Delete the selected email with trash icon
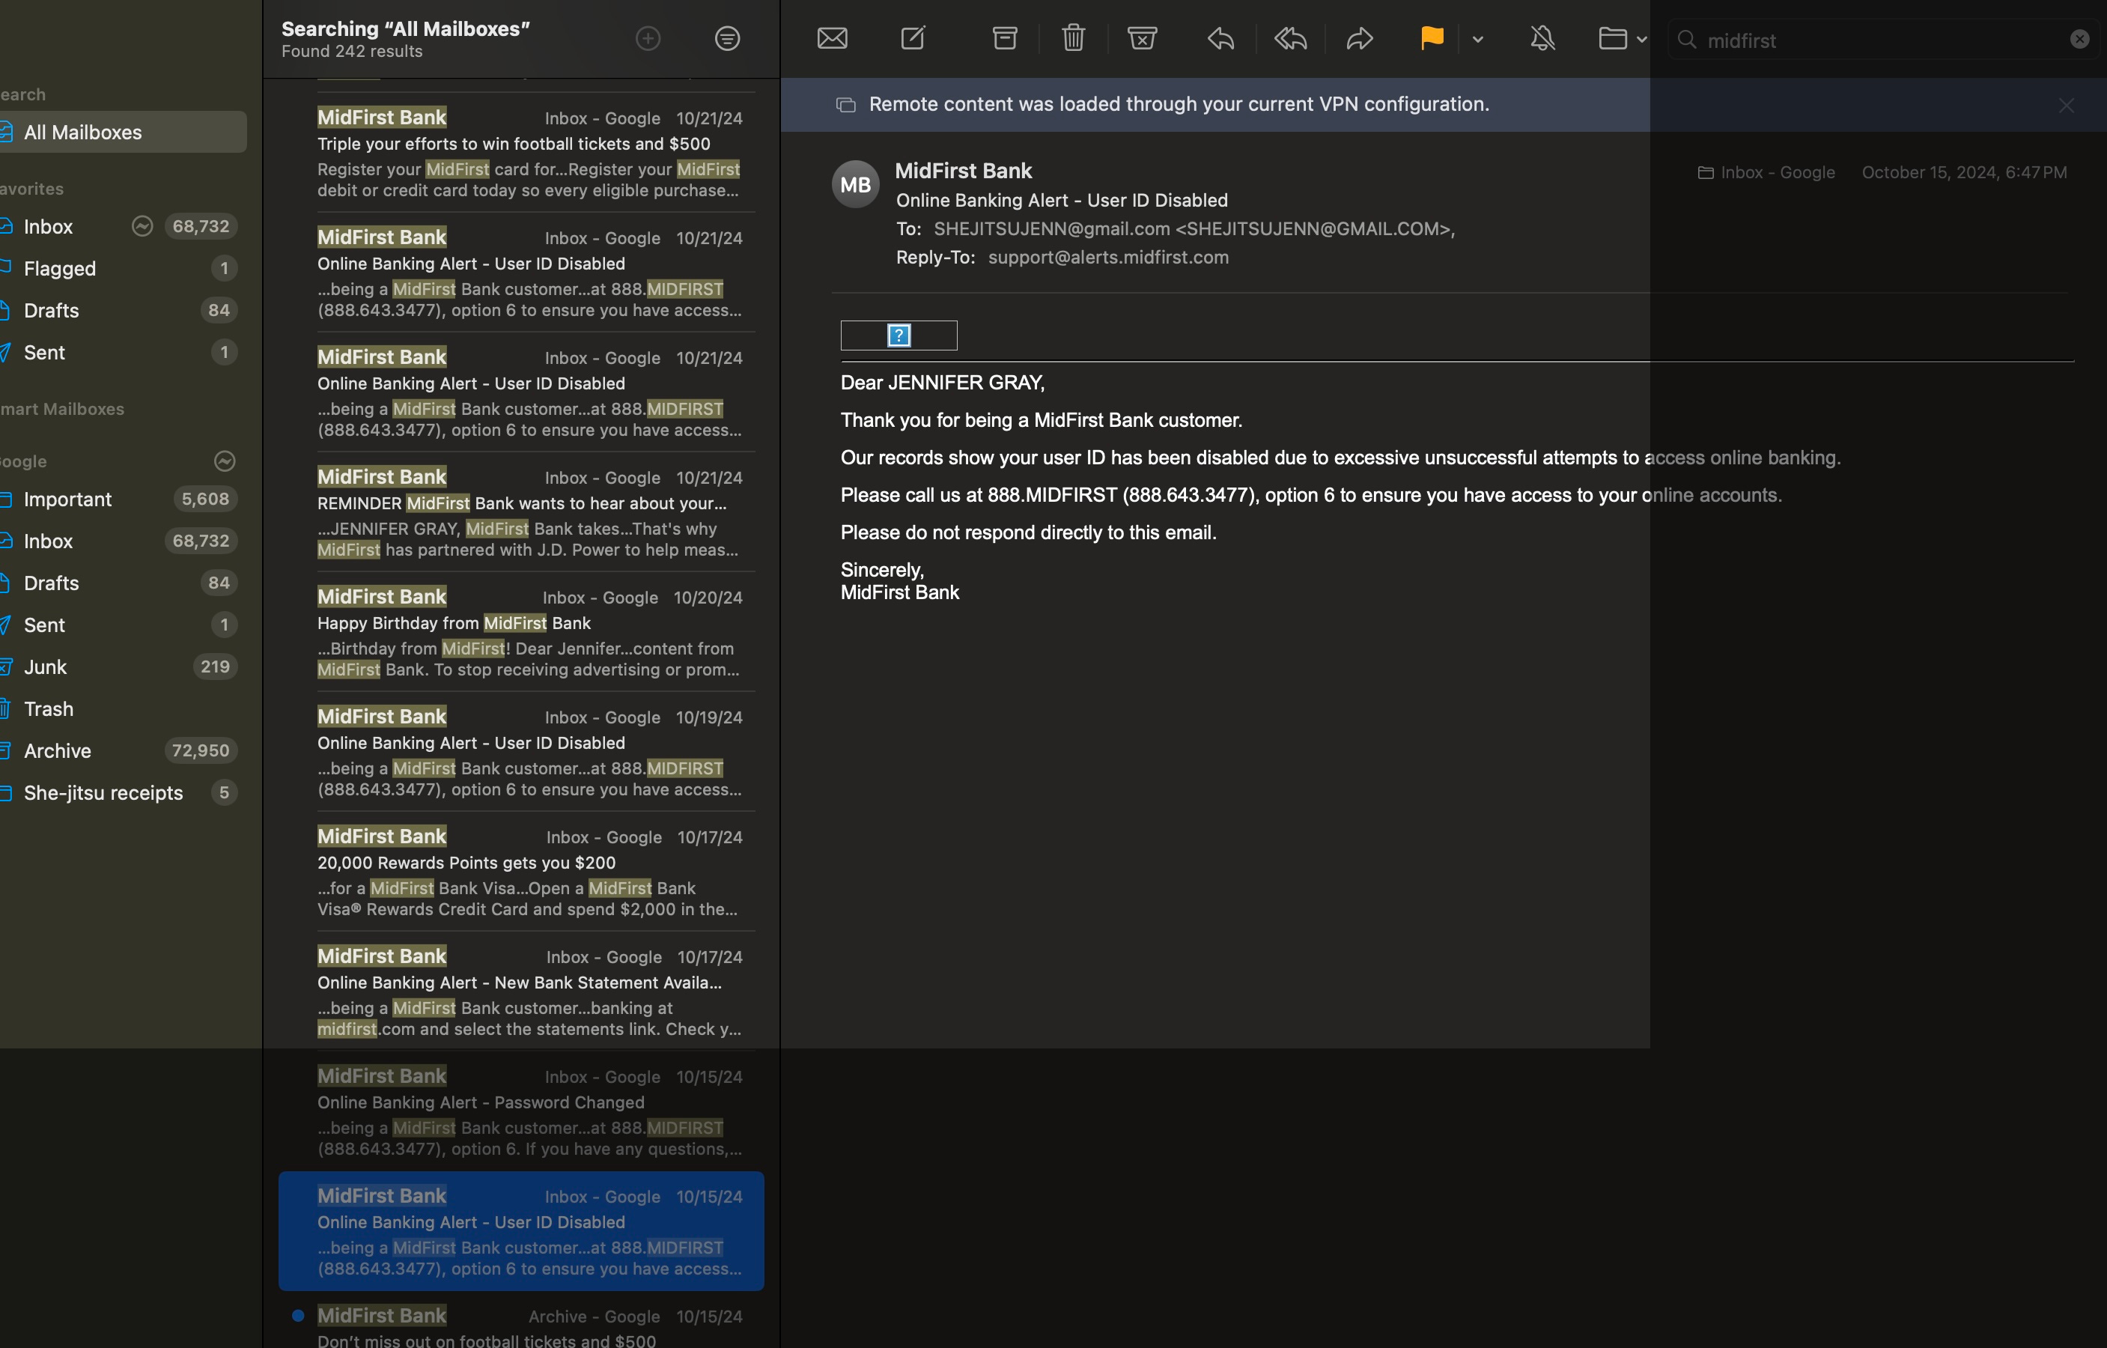The width and height of the screenshot is (2107, 1348). point(1073,38)
